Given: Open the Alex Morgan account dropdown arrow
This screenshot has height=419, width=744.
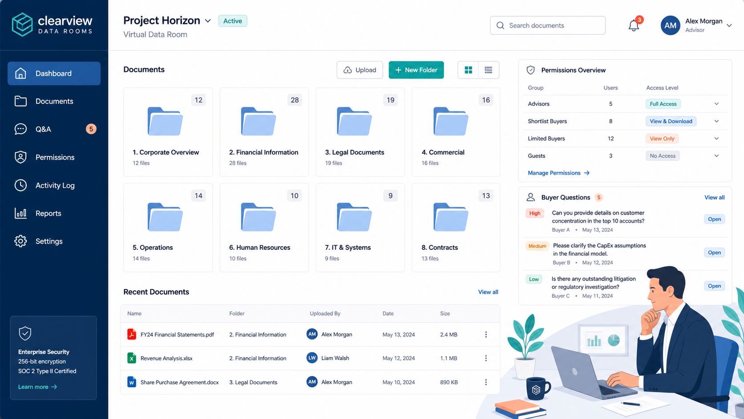Looking at the screenshot, I should point(729,25).
